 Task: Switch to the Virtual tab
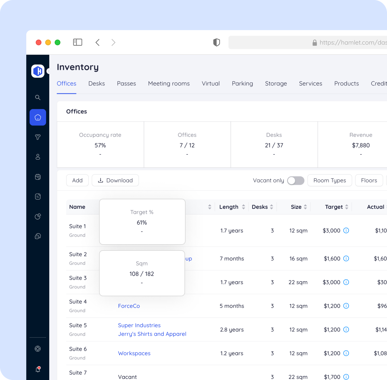(x=211, y=84)
